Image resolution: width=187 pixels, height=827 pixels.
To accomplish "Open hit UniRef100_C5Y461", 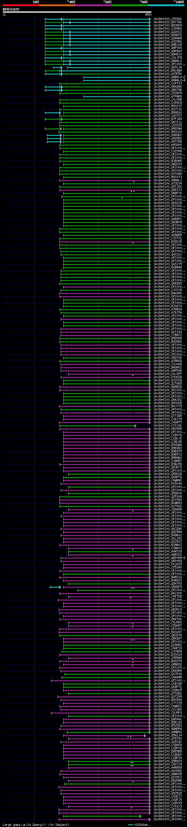I will (168, 19).
